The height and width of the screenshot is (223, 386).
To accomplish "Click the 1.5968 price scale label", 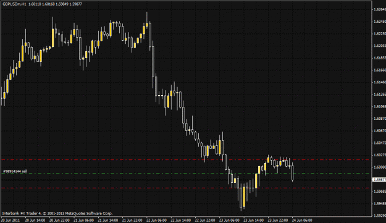I will [x=380, y=191].
